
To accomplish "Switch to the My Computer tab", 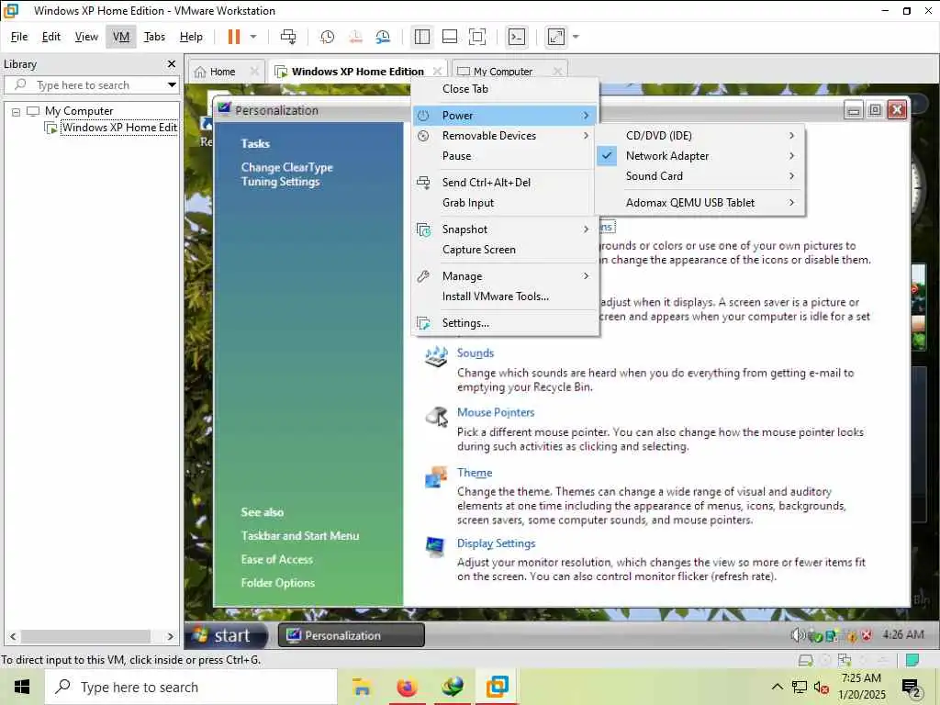I will [x=502, y=72].
